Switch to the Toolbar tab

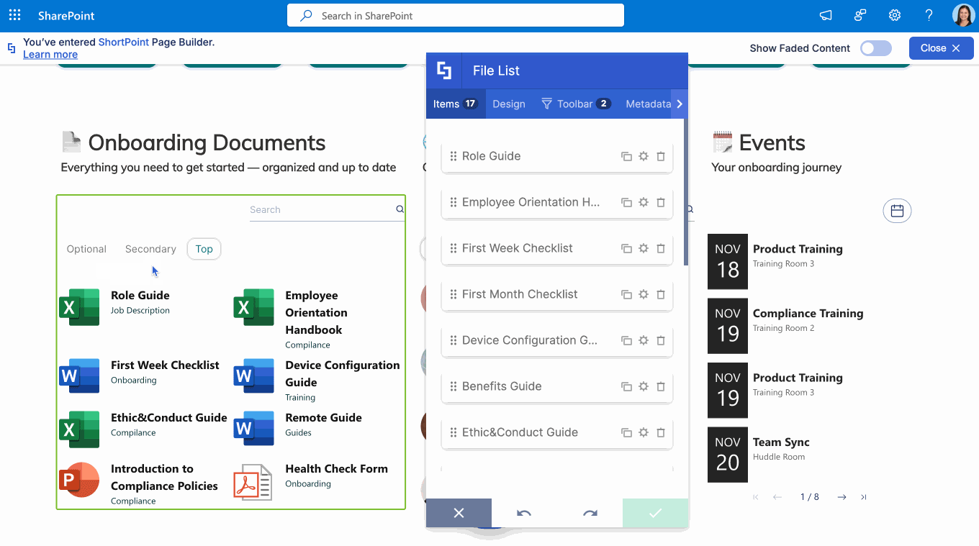576,104
